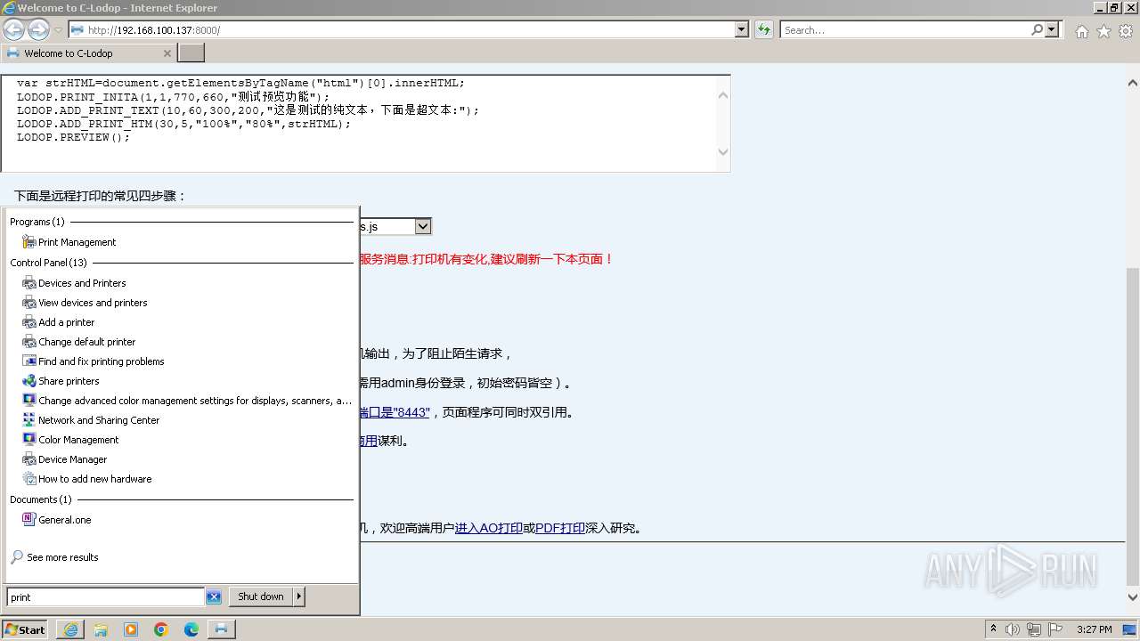Click the taskbar clock 3:27 PM
This screenshot has height=641, width=1140.
click(1094, 629)
